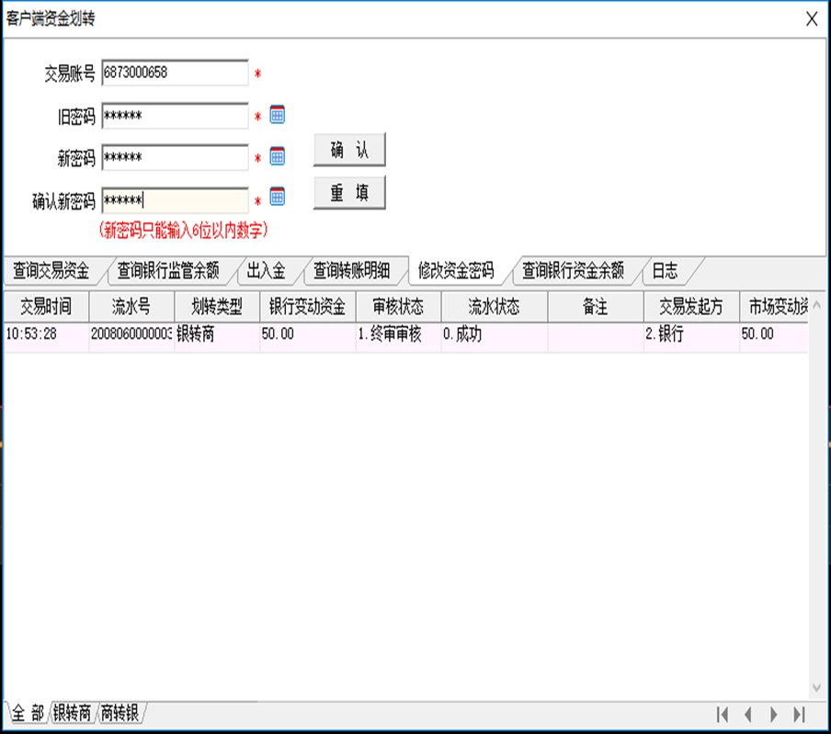Screen dimensions: 831x734
Task: Click the 确认 button
Action: 349,150
